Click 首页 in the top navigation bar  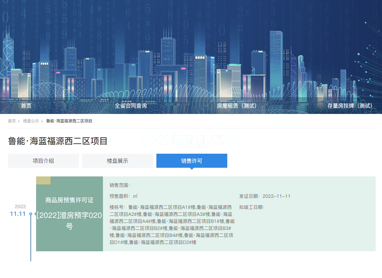click(26, 106)
